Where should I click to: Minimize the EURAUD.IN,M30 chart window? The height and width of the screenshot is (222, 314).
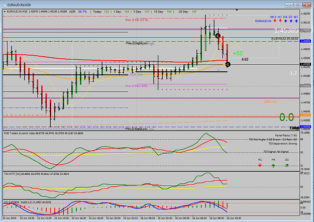[289, 5]
